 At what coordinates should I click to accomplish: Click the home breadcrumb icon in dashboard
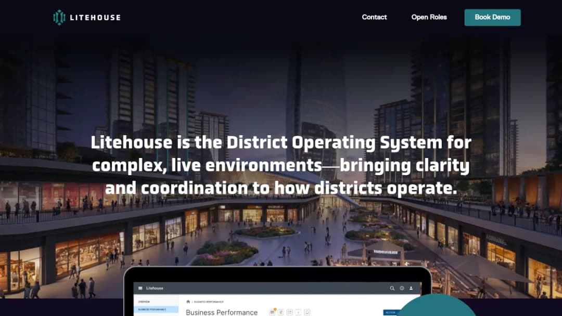(188, 301)
